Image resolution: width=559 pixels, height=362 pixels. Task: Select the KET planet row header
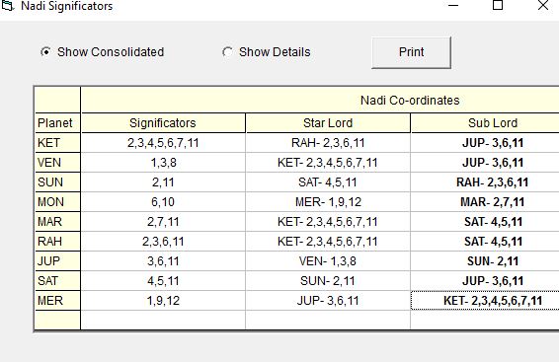click(57, 143)
